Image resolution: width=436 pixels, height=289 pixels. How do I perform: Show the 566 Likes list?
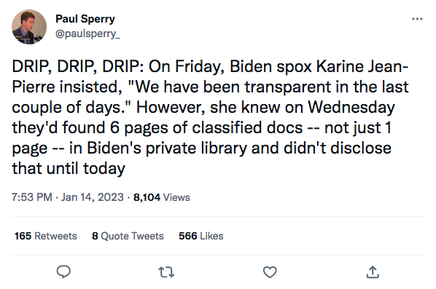pyautogui.click(x=201, y=236)
